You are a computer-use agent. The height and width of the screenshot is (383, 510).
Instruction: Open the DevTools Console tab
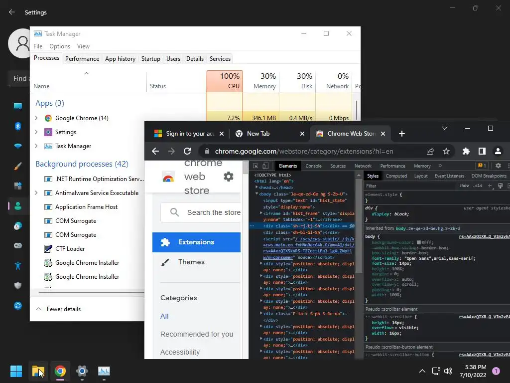coord(313,166)
